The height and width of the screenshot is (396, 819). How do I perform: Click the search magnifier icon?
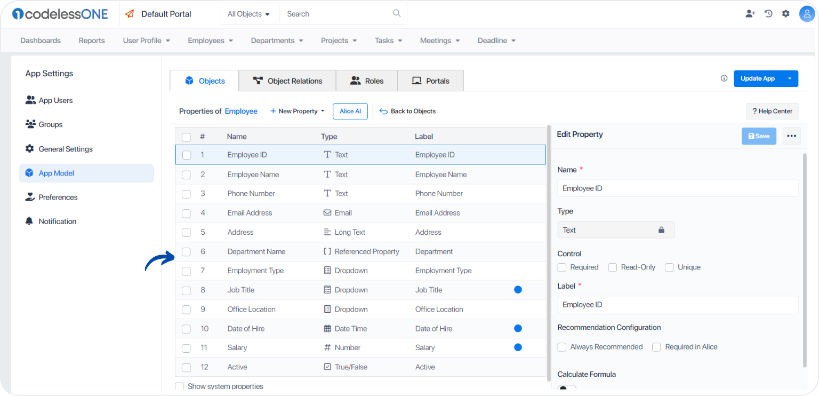coord(397,13)
